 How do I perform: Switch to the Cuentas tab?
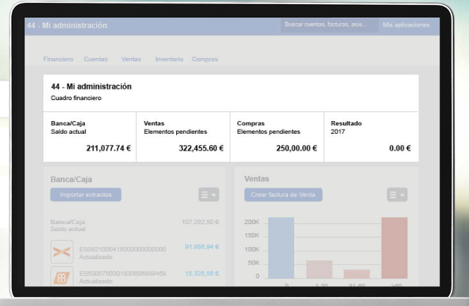[x=95, y=59]
